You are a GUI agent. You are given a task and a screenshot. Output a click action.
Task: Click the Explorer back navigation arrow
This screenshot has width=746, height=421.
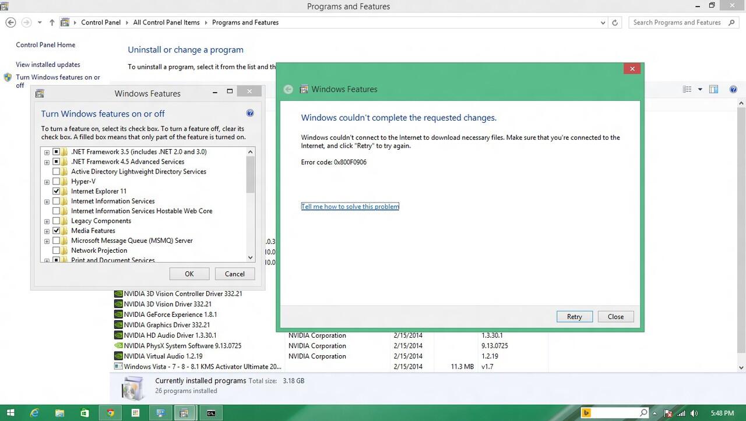point(10,22)
